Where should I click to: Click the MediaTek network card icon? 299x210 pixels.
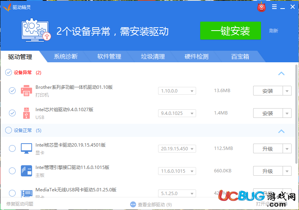(x=26, y=194)
